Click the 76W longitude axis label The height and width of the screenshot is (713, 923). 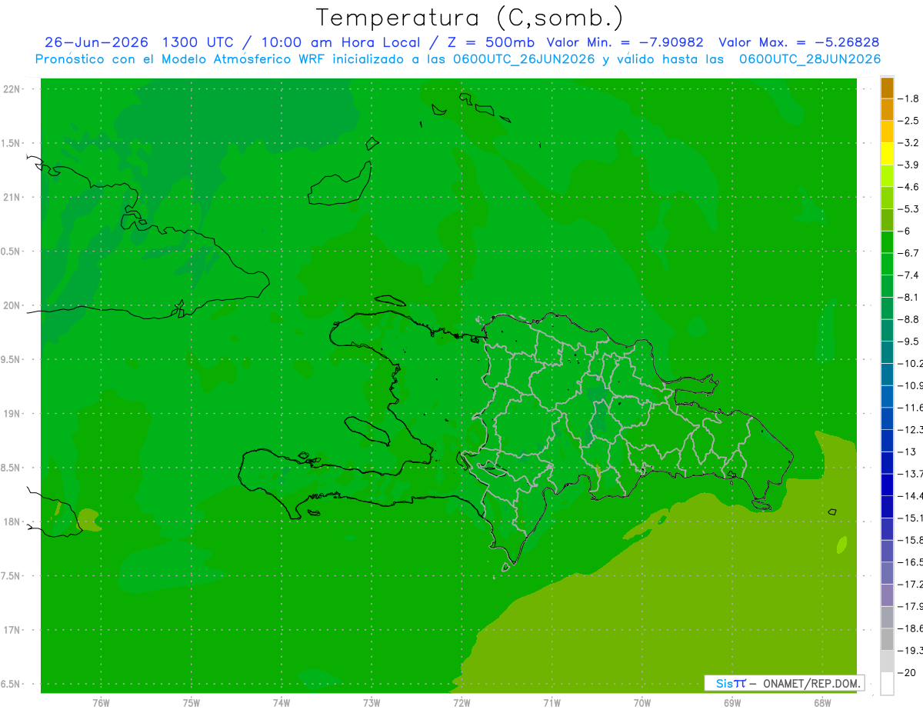click(x=101, y=702)
